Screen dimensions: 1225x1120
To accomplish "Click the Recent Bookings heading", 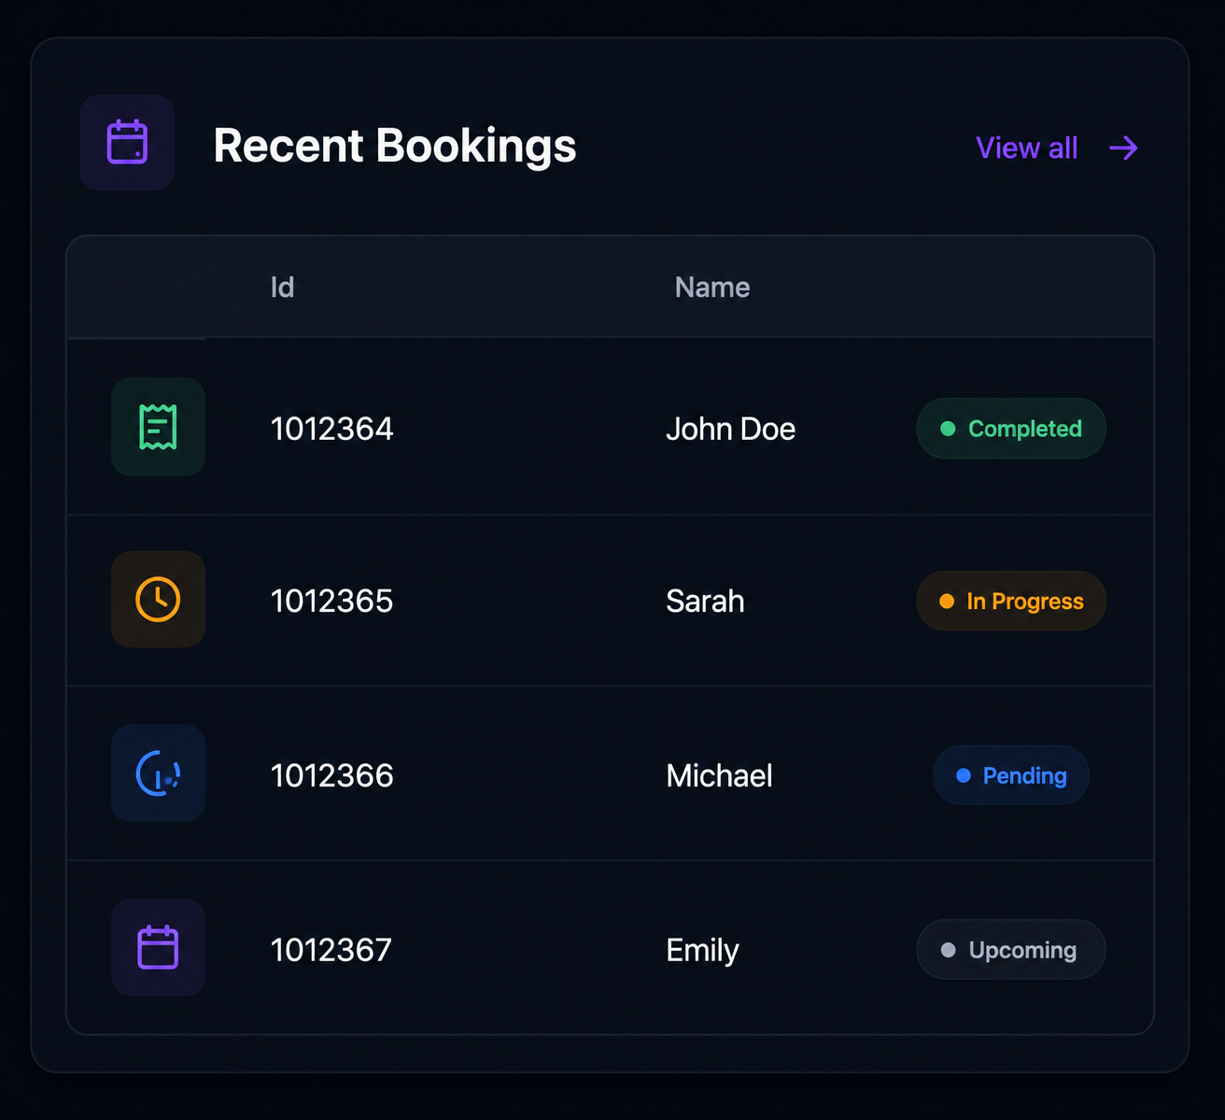I will pyautogui.click(x=395, y=146).
